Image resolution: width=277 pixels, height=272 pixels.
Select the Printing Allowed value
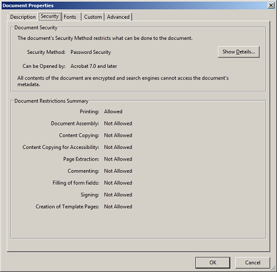pyautogui.click(x=113, y=111)
